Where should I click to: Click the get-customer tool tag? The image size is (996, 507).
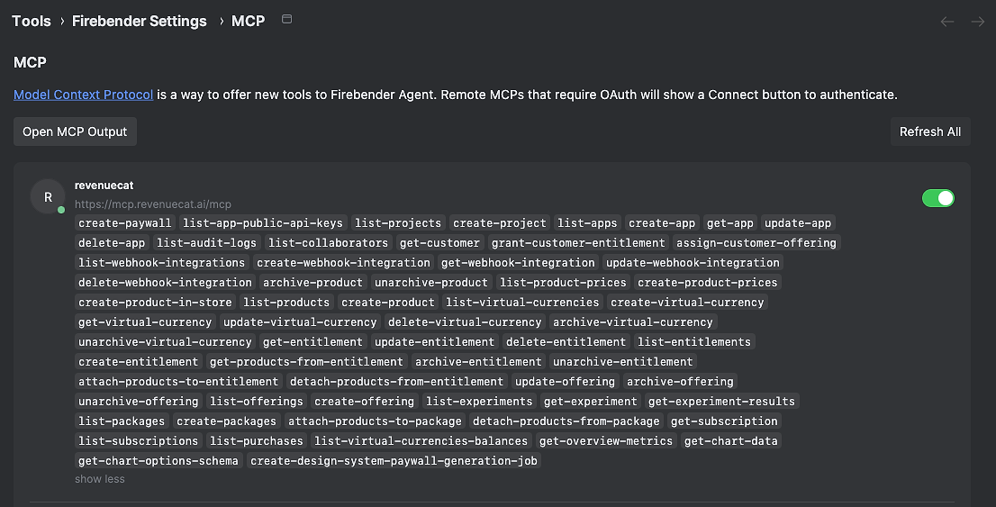(439, 243)
